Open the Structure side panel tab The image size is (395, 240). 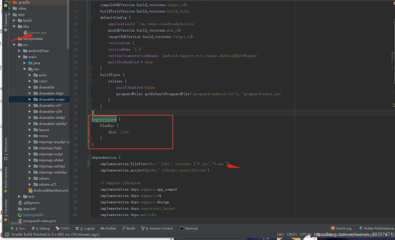pos(6,149)
